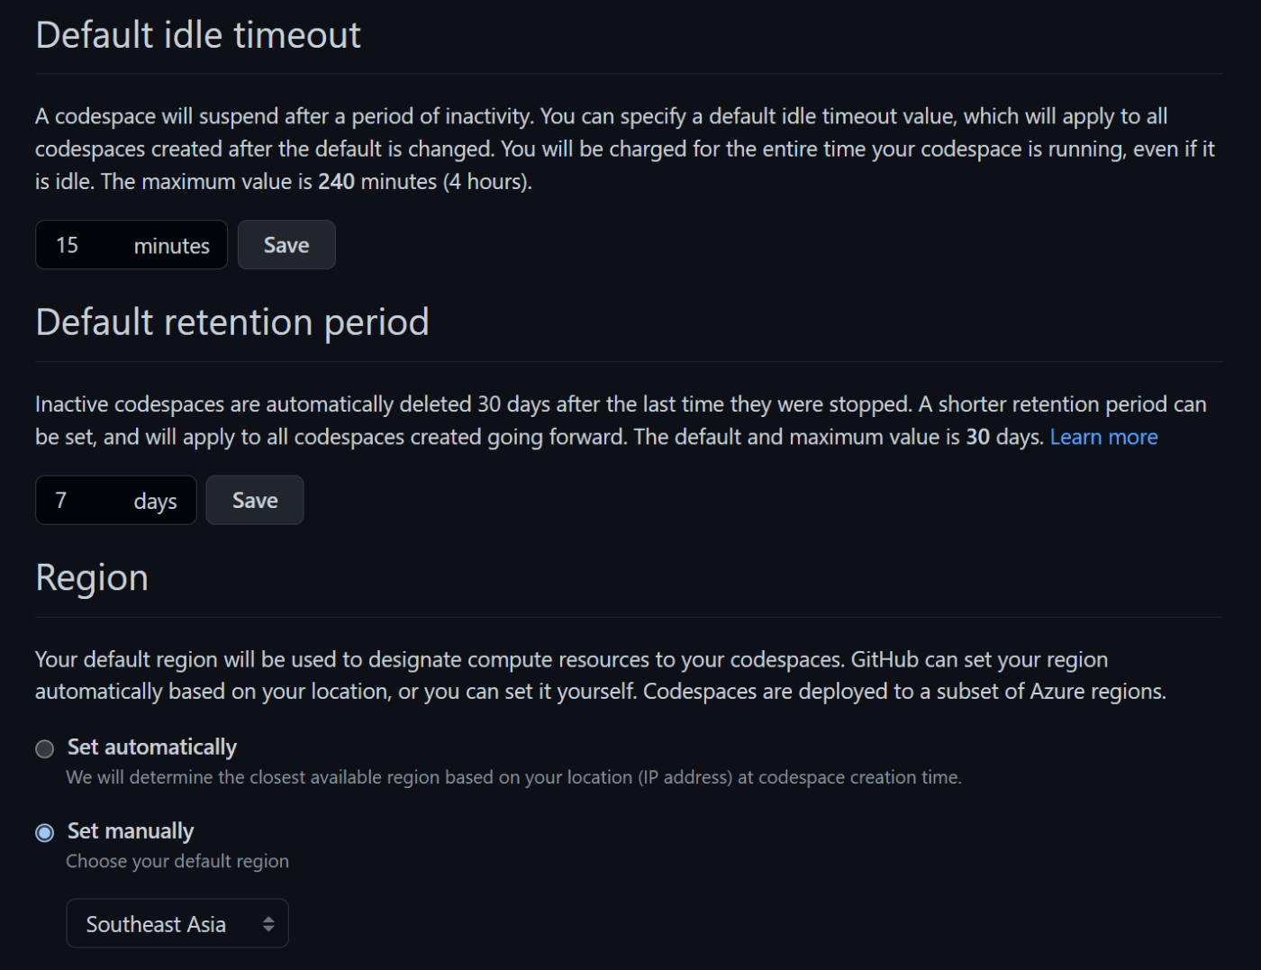Select the Set automatically radio button
This screenshot has width=1261, height=970.
coord(44,748)
